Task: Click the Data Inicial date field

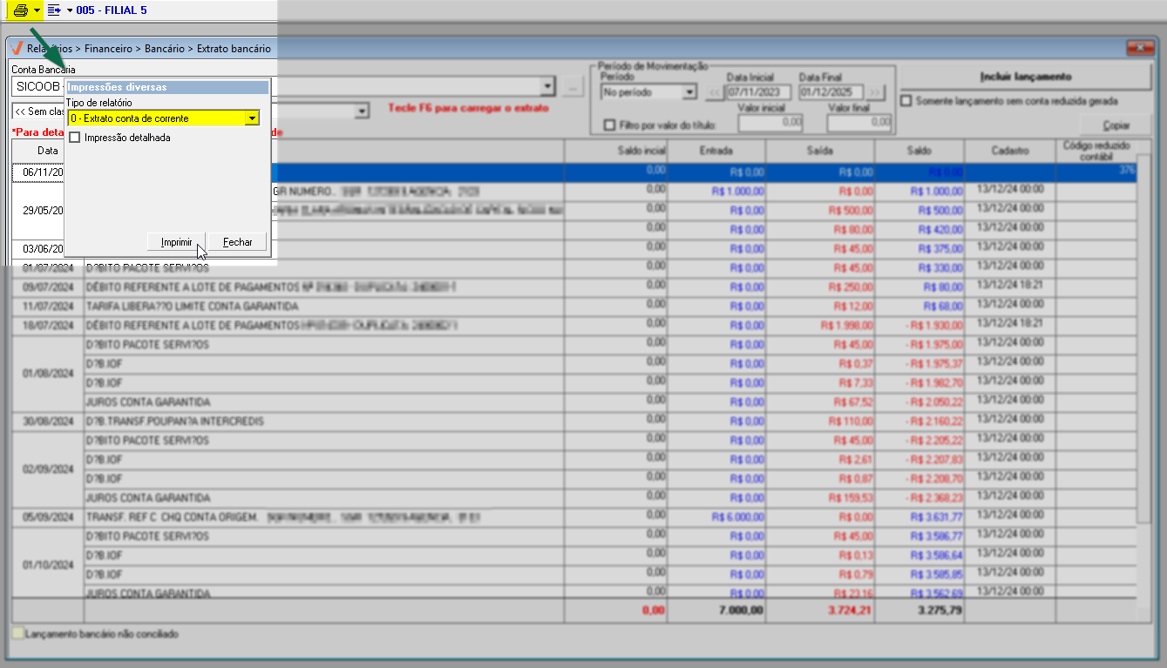Action: pos(758,92)
